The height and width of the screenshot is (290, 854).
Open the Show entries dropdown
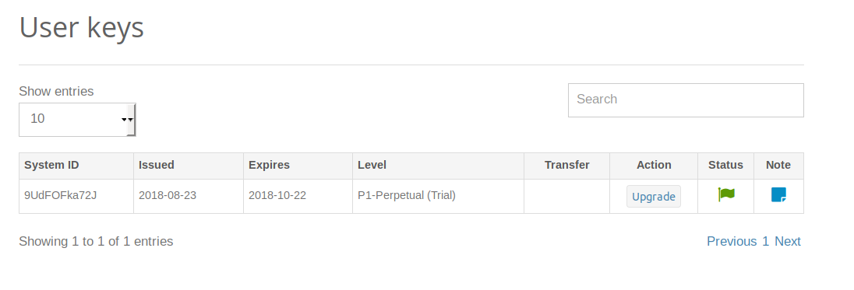77,120
